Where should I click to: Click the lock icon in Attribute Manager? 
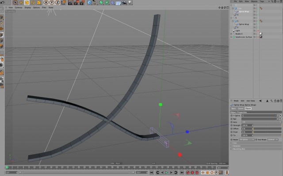tap(275, 101)
